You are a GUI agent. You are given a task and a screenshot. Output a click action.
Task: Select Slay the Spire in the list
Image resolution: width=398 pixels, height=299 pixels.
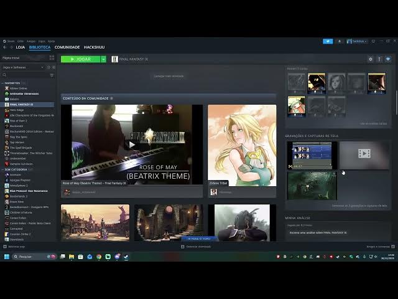(18, 137)
